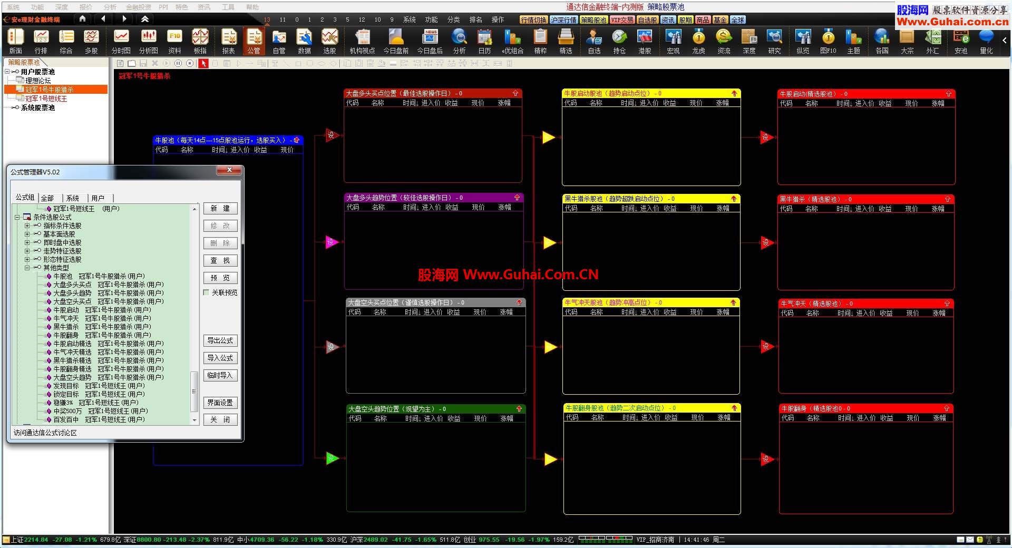This screenshot has height=548, width=1012.
Task: Collapse the main toolbar with left chevron
Action: 1005,41
